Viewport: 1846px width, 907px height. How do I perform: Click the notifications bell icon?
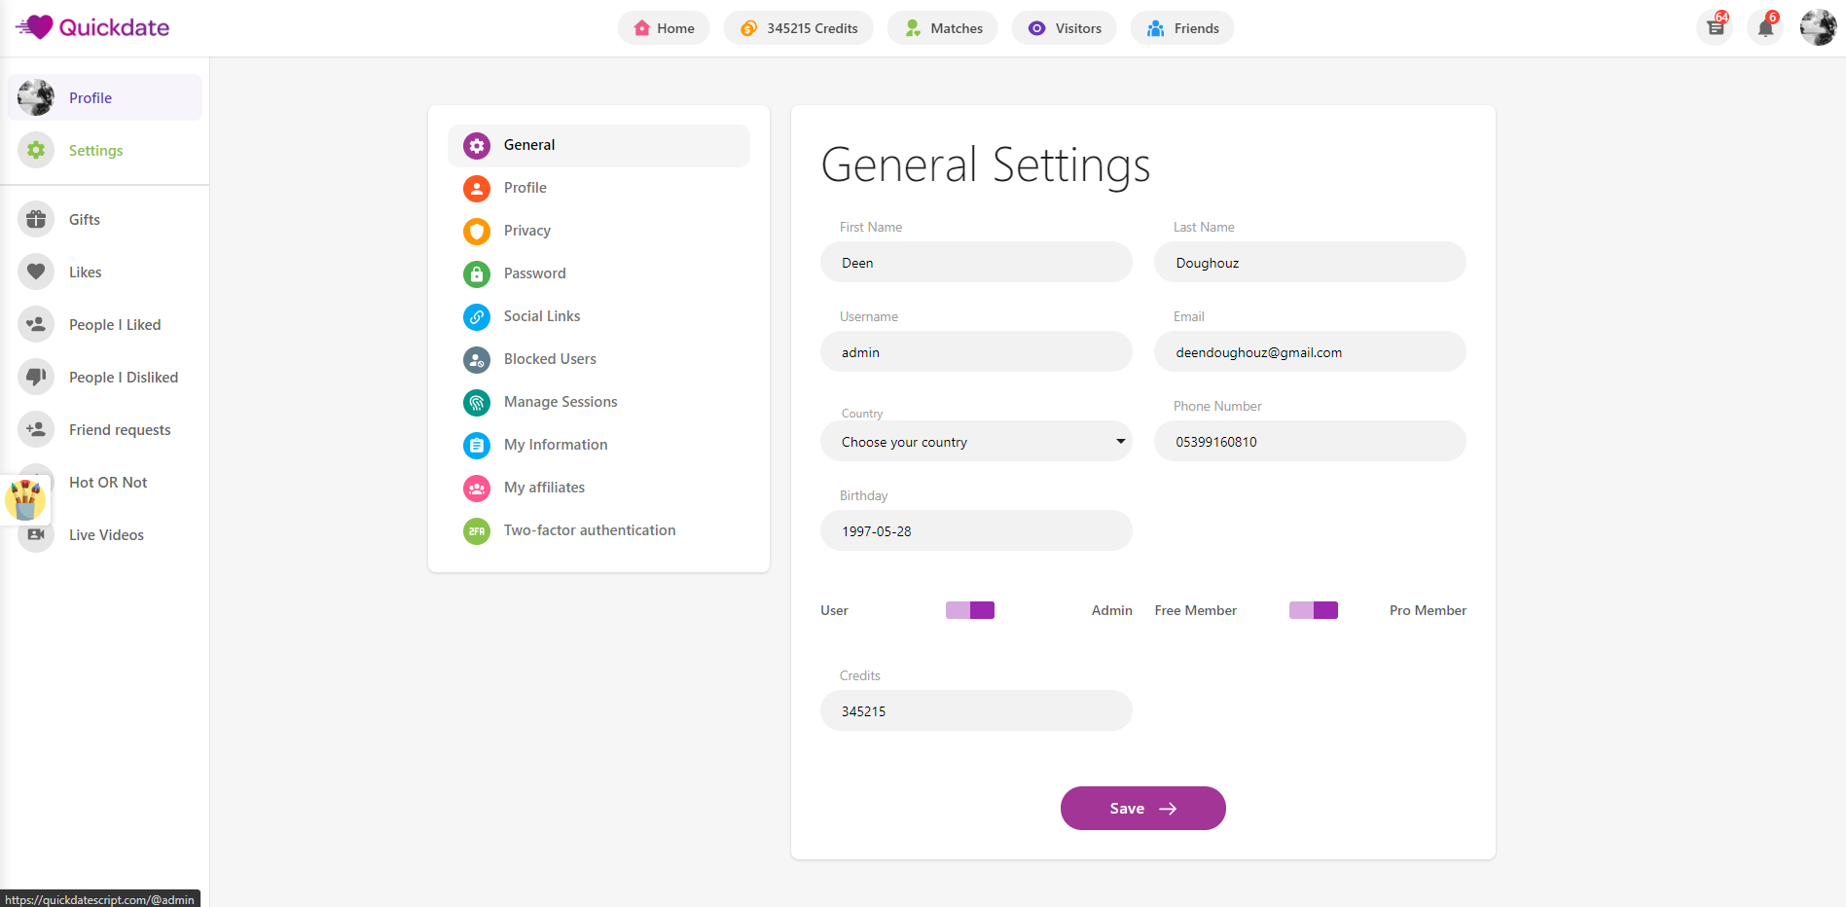[x=1765, y=28]
